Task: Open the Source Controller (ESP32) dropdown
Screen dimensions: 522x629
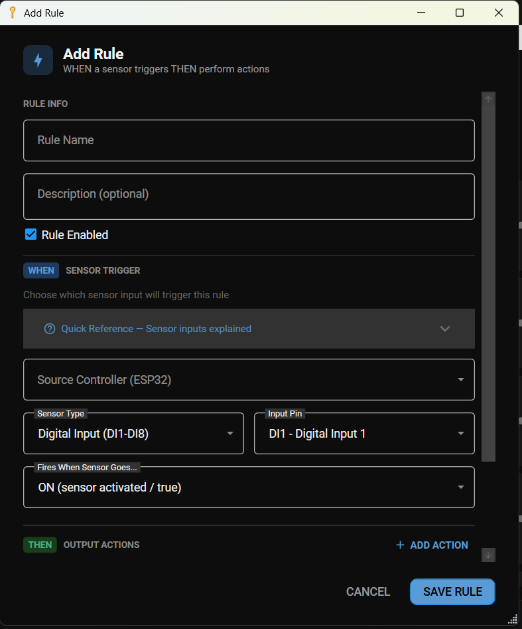Action: [x=249, y=379]
